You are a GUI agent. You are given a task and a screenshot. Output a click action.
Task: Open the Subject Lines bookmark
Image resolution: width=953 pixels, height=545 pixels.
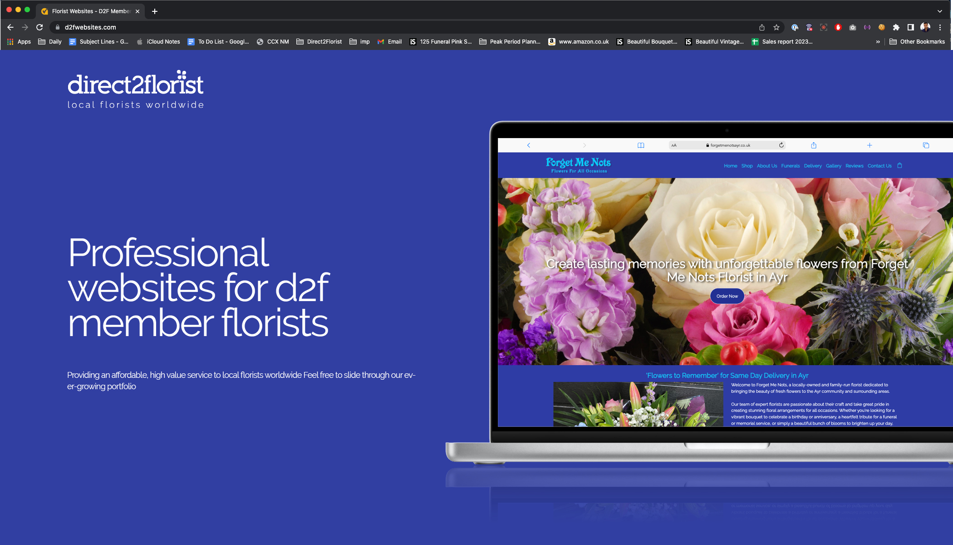point(99,41)
